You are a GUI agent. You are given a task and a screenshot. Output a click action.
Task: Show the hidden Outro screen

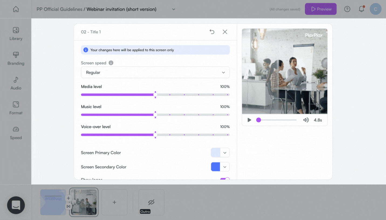151,202
